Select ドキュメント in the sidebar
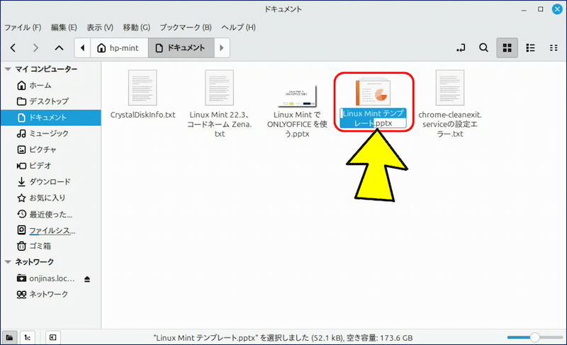Image resolution: width=567 pixels, height=345 pixels. pos(50,118)
